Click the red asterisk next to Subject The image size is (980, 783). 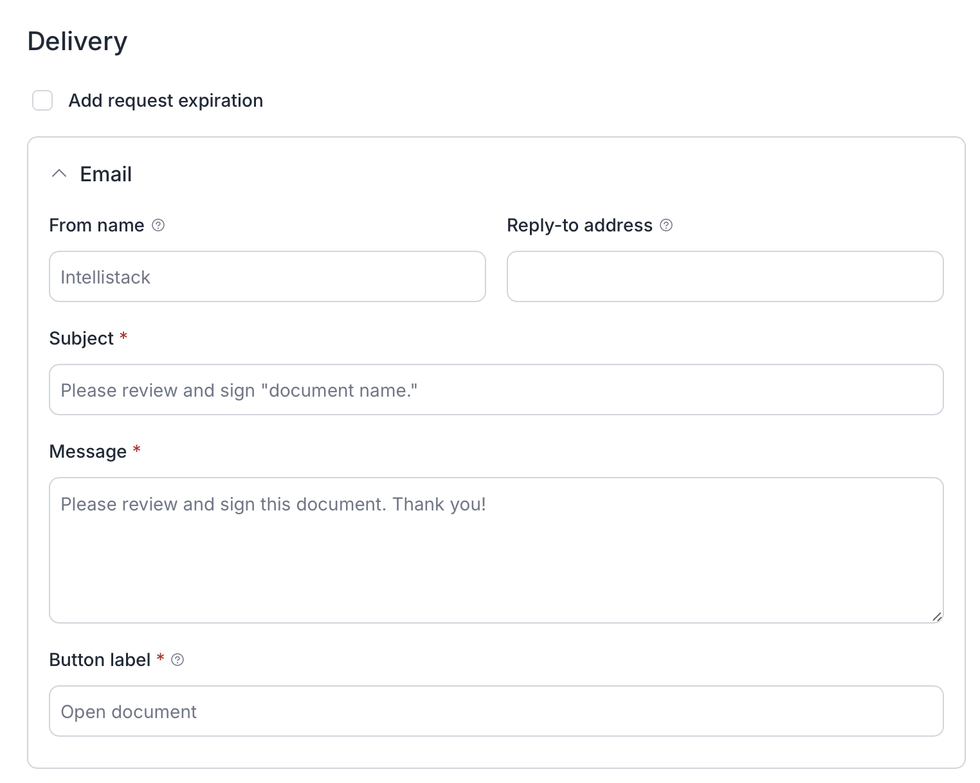coord(123,337)
